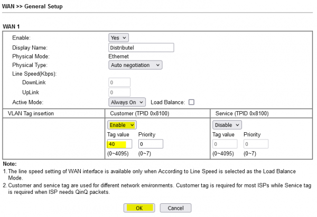Click the Display Name field containing Distributel

click(x=141, y=47)
